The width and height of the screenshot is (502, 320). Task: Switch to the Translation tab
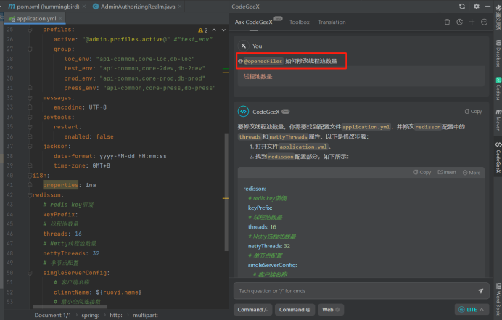[332, 22]
